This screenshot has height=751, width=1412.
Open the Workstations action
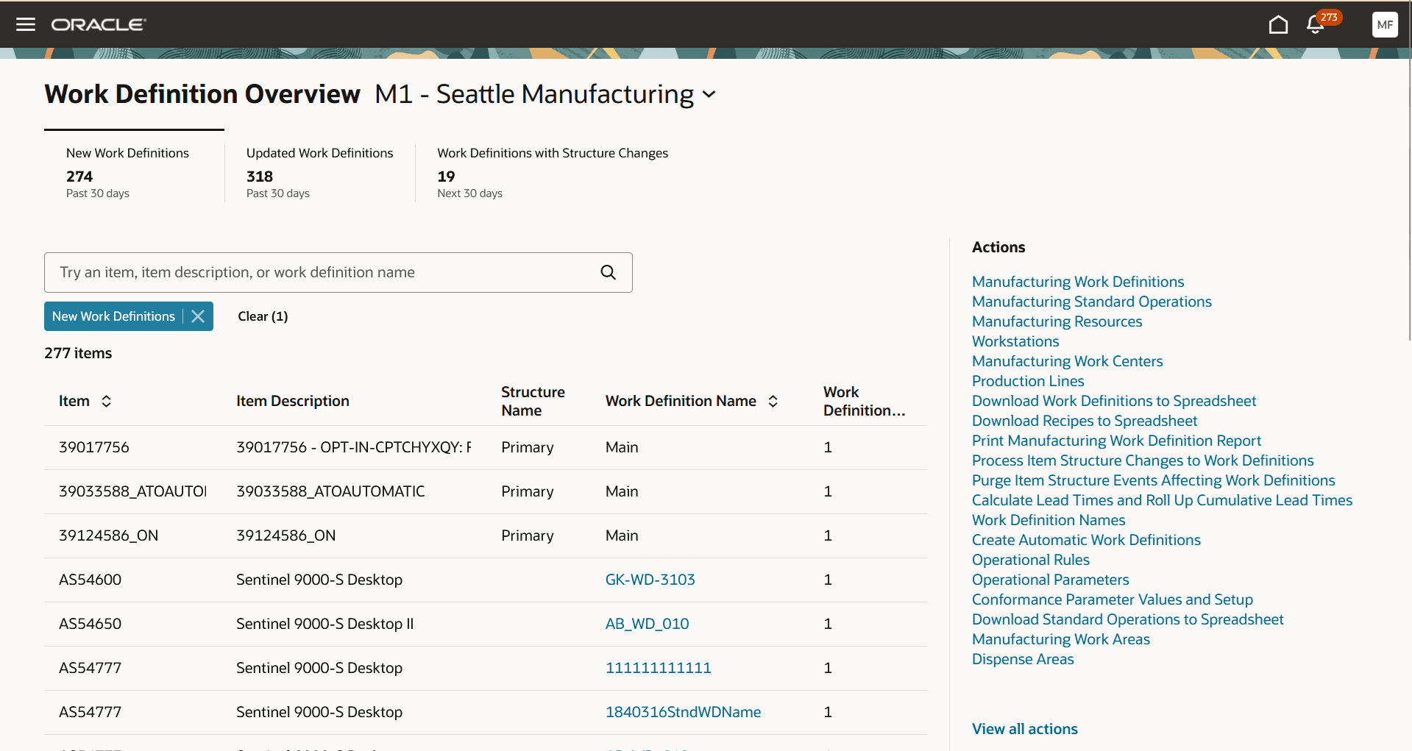pos(1015,341)
